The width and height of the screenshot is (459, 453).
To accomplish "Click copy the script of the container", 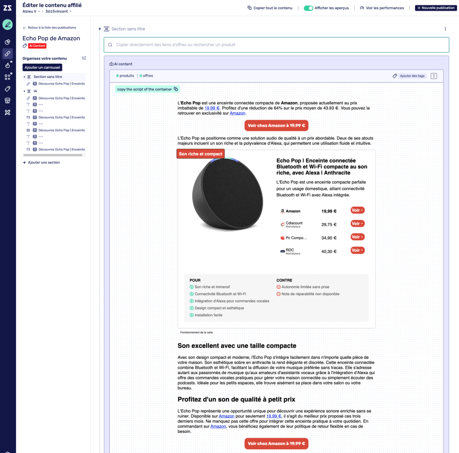I will [147, 89].
